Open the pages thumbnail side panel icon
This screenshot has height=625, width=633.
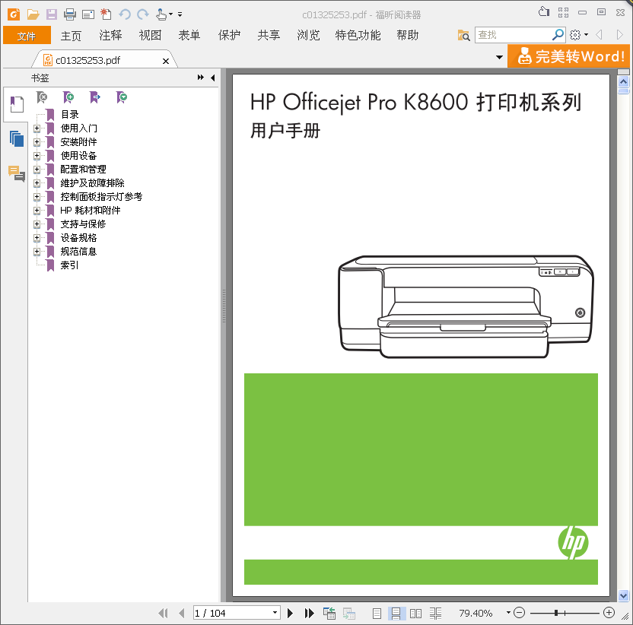click(x=17, y=139)
